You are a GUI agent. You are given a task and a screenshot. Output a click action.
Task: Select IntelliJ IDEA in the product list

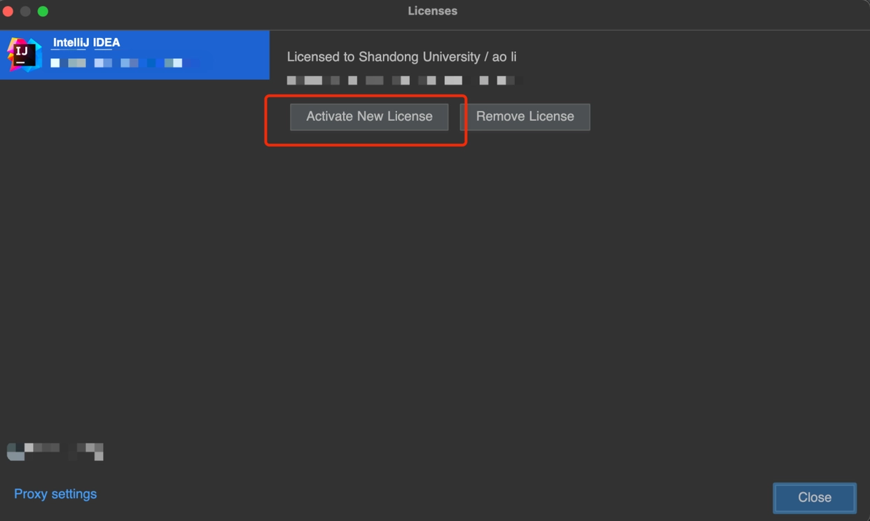click(134, 55)
